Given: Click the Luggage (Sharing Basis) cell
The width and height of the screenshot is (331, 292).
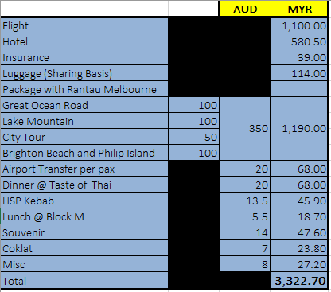Looking at the screenshot, I should [x=84, y=73].
